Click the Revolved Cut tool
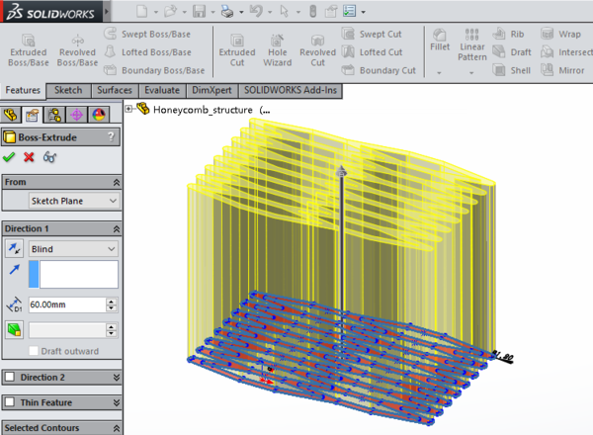Screen dimensions: 593x435 [317, 50]
